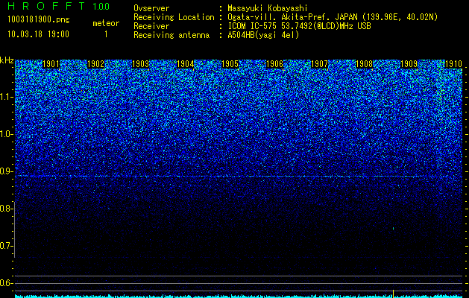
Task: Click the yellow meteor spike in the power graph
Action: pos(394,294)
